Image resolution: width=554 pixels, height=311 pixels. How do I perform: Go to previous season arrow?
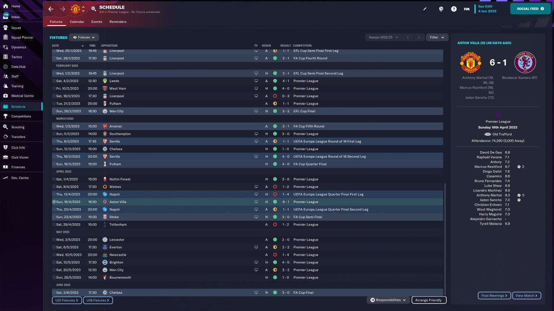point(407,38)
